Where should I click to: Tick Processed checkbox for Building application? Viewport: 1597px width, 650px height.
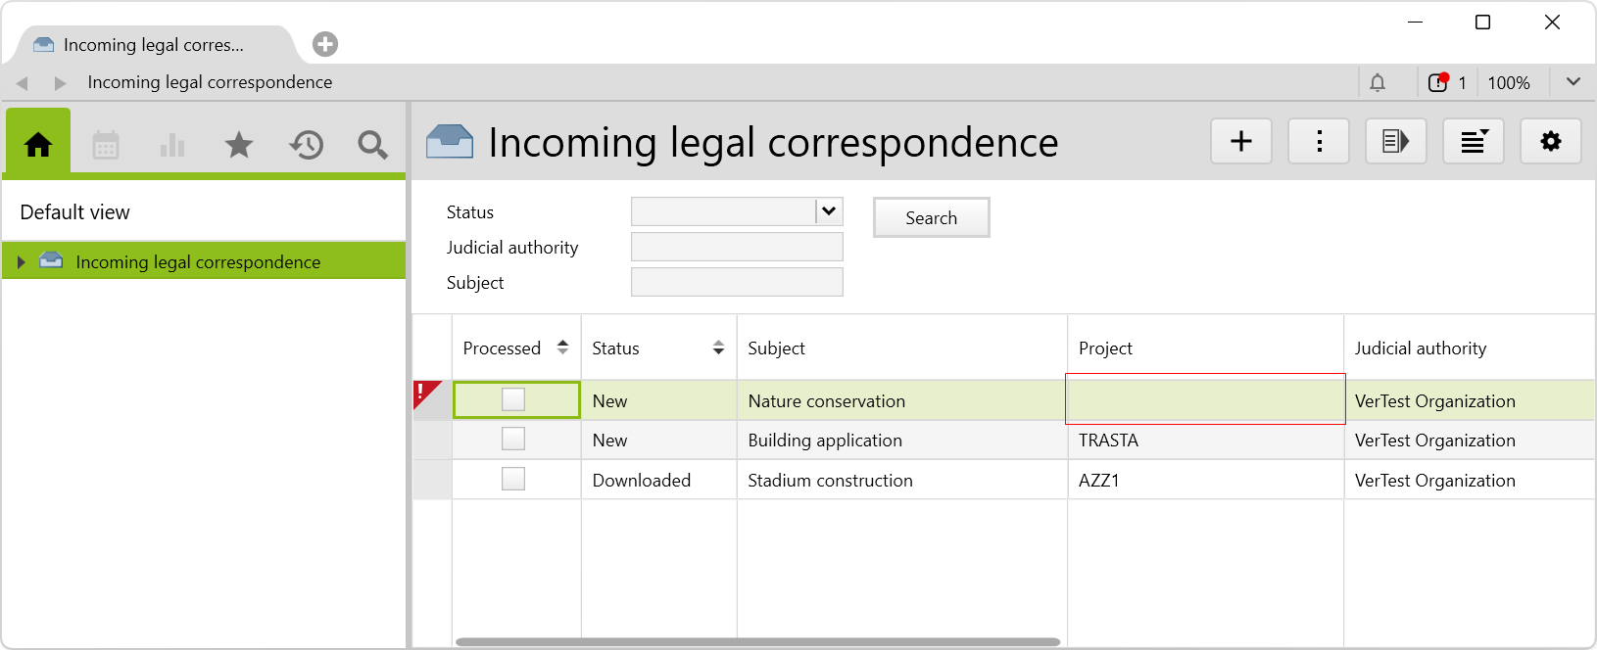tap(513, 440)
